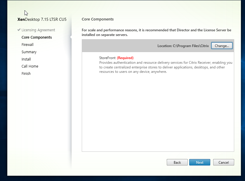Select the Install step in sidebar

pos(26,59)
